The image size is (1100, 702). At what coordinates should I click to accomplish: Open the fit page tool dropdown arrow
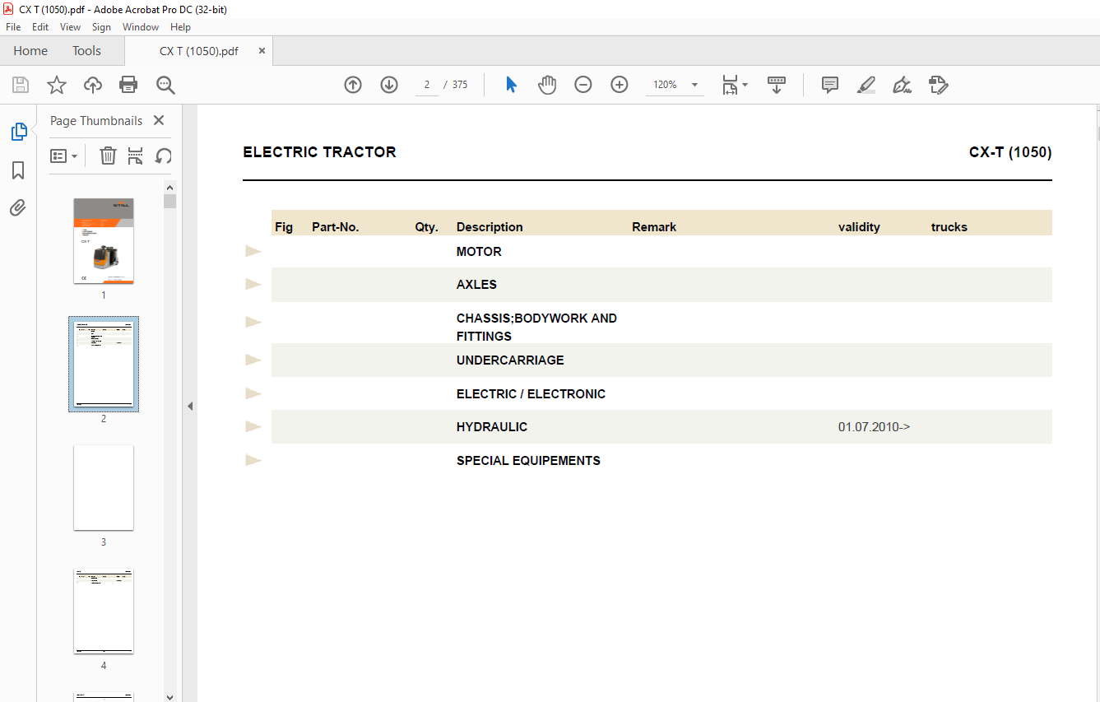point(745,85)
